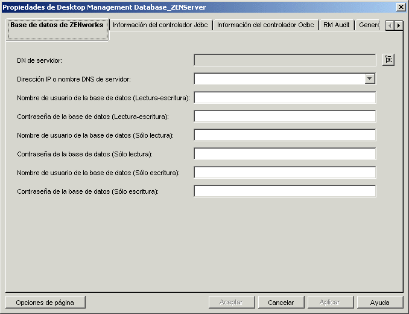409x314 pixels.
Task: Click the 'DN de servidor:' label
Action: [x=39, y=60]
